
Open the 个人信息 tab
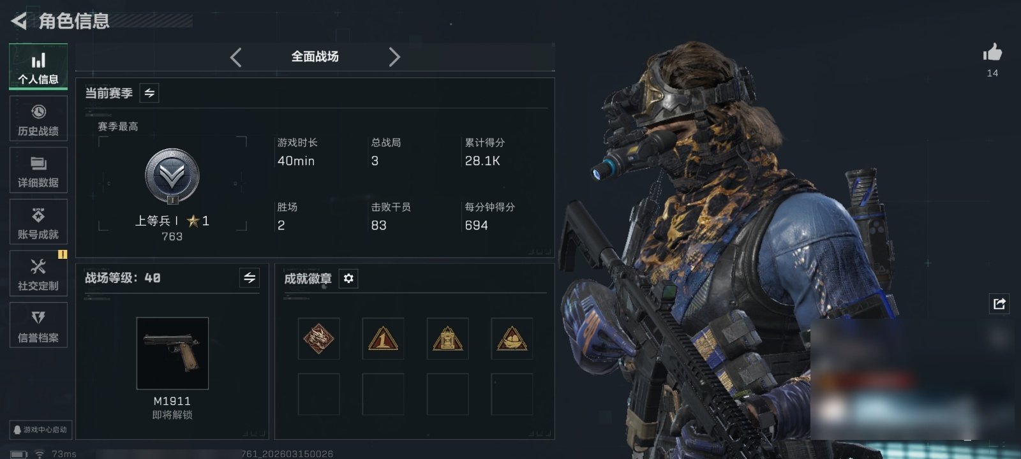38,68
